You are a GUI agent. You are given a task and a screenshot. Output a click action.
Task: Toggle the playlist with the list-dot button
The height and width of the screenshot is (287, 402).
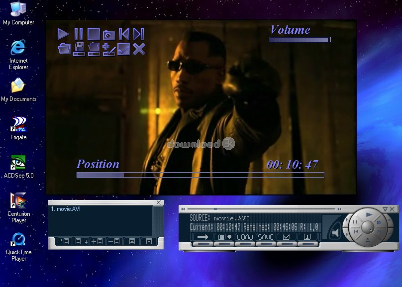coord(224,237)
